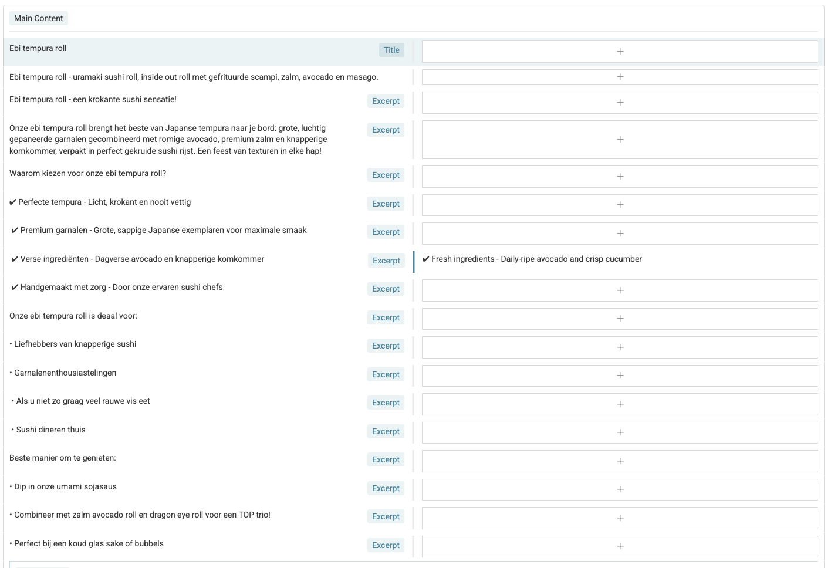
Task: Add translation for the 'Combineer met zalm avocado roll' line
Action: click(620, 518)
